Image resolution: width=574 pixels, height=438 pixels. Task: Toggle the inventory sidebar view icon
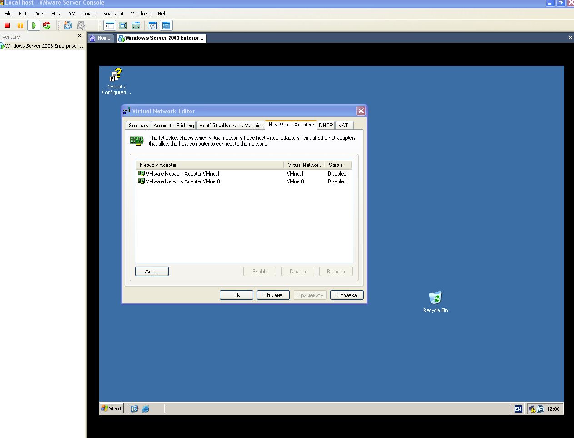(110, 25)
